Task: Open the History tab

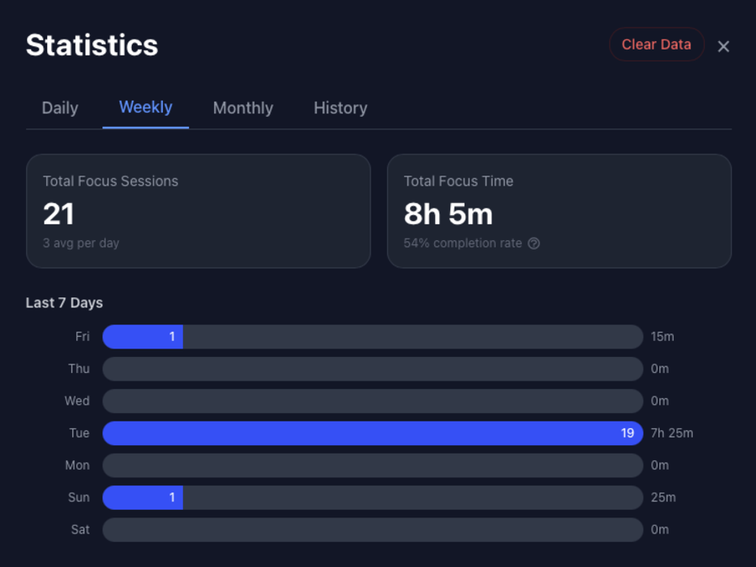Action: coord(339,108)
